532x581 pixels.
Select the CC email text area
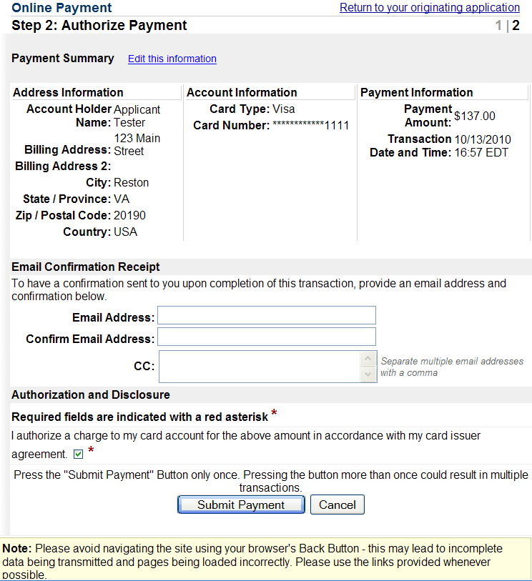pos(260,367)
